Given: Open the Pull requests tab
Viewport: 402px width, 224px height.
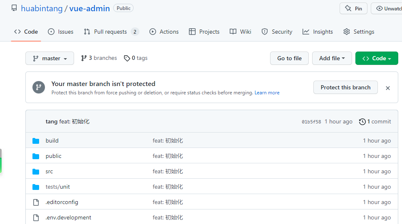Looking at the screenshot, I should (111, 32).
